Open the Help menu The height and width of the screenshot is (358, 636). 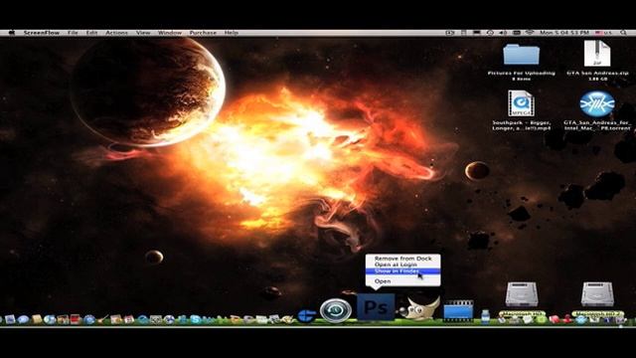(232, 33)
